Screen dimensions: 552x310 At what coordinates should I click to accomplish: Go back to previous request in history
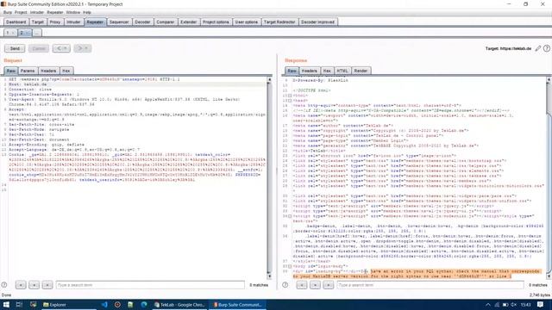point(59,48)
